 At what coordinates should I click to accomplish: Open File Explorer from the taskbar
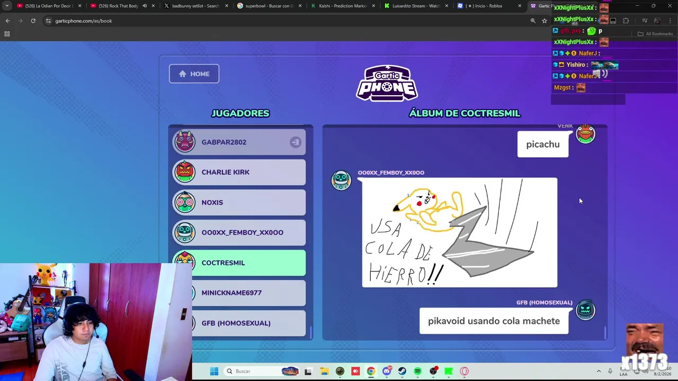tap(324, 371)
